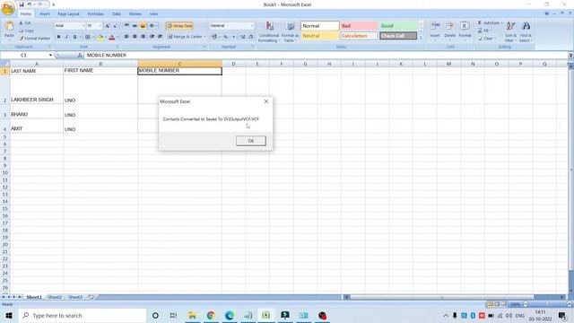This screenshot has width=574, height=323.
Task: Click the Font Color red A icon
Action: pos(112,37)
